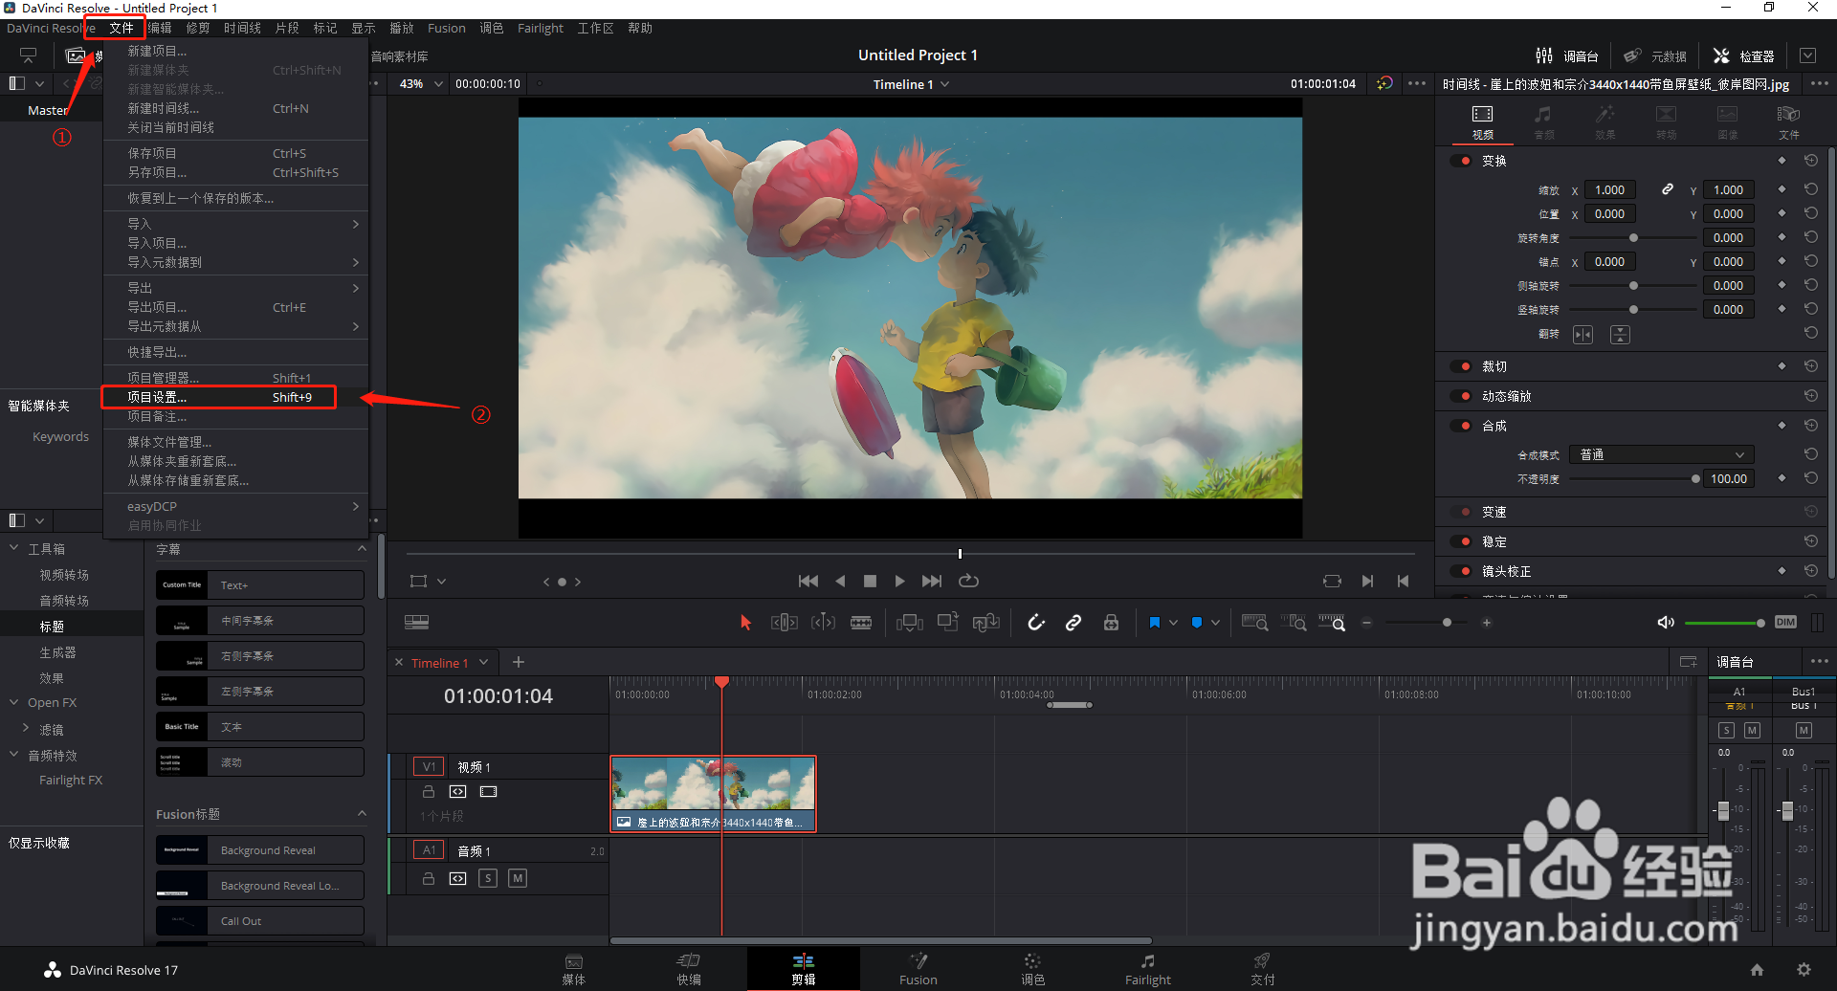Screen dimensions: 1837x991
Task: Toggle the Inspector panel
Action: (x=1743, y=55)
